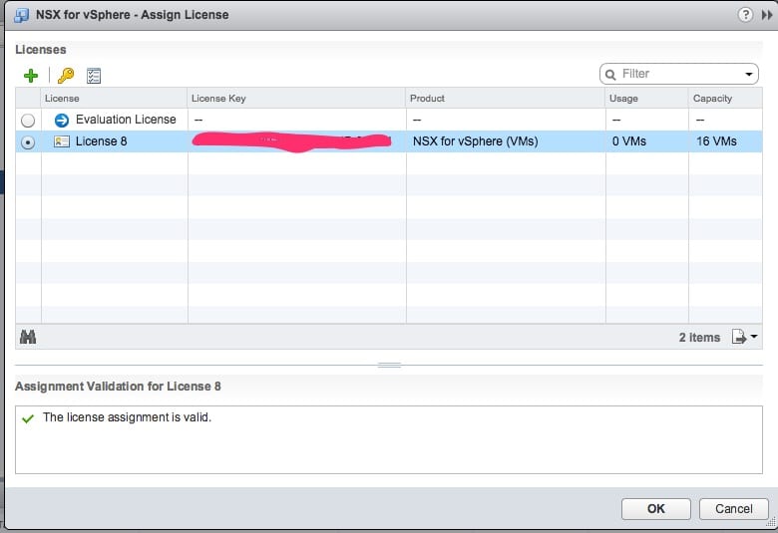
Task: Click the Cancel button
Action: [733, 508]
